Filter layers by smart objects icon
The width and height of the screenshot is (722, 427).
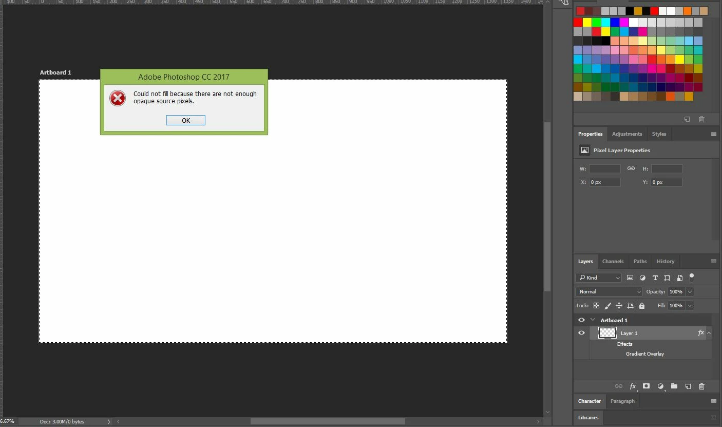(679, 277)
